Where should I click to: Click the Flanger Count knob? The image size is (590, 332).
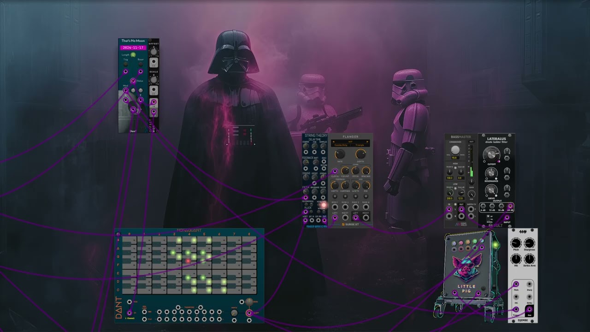click(345, 171)
